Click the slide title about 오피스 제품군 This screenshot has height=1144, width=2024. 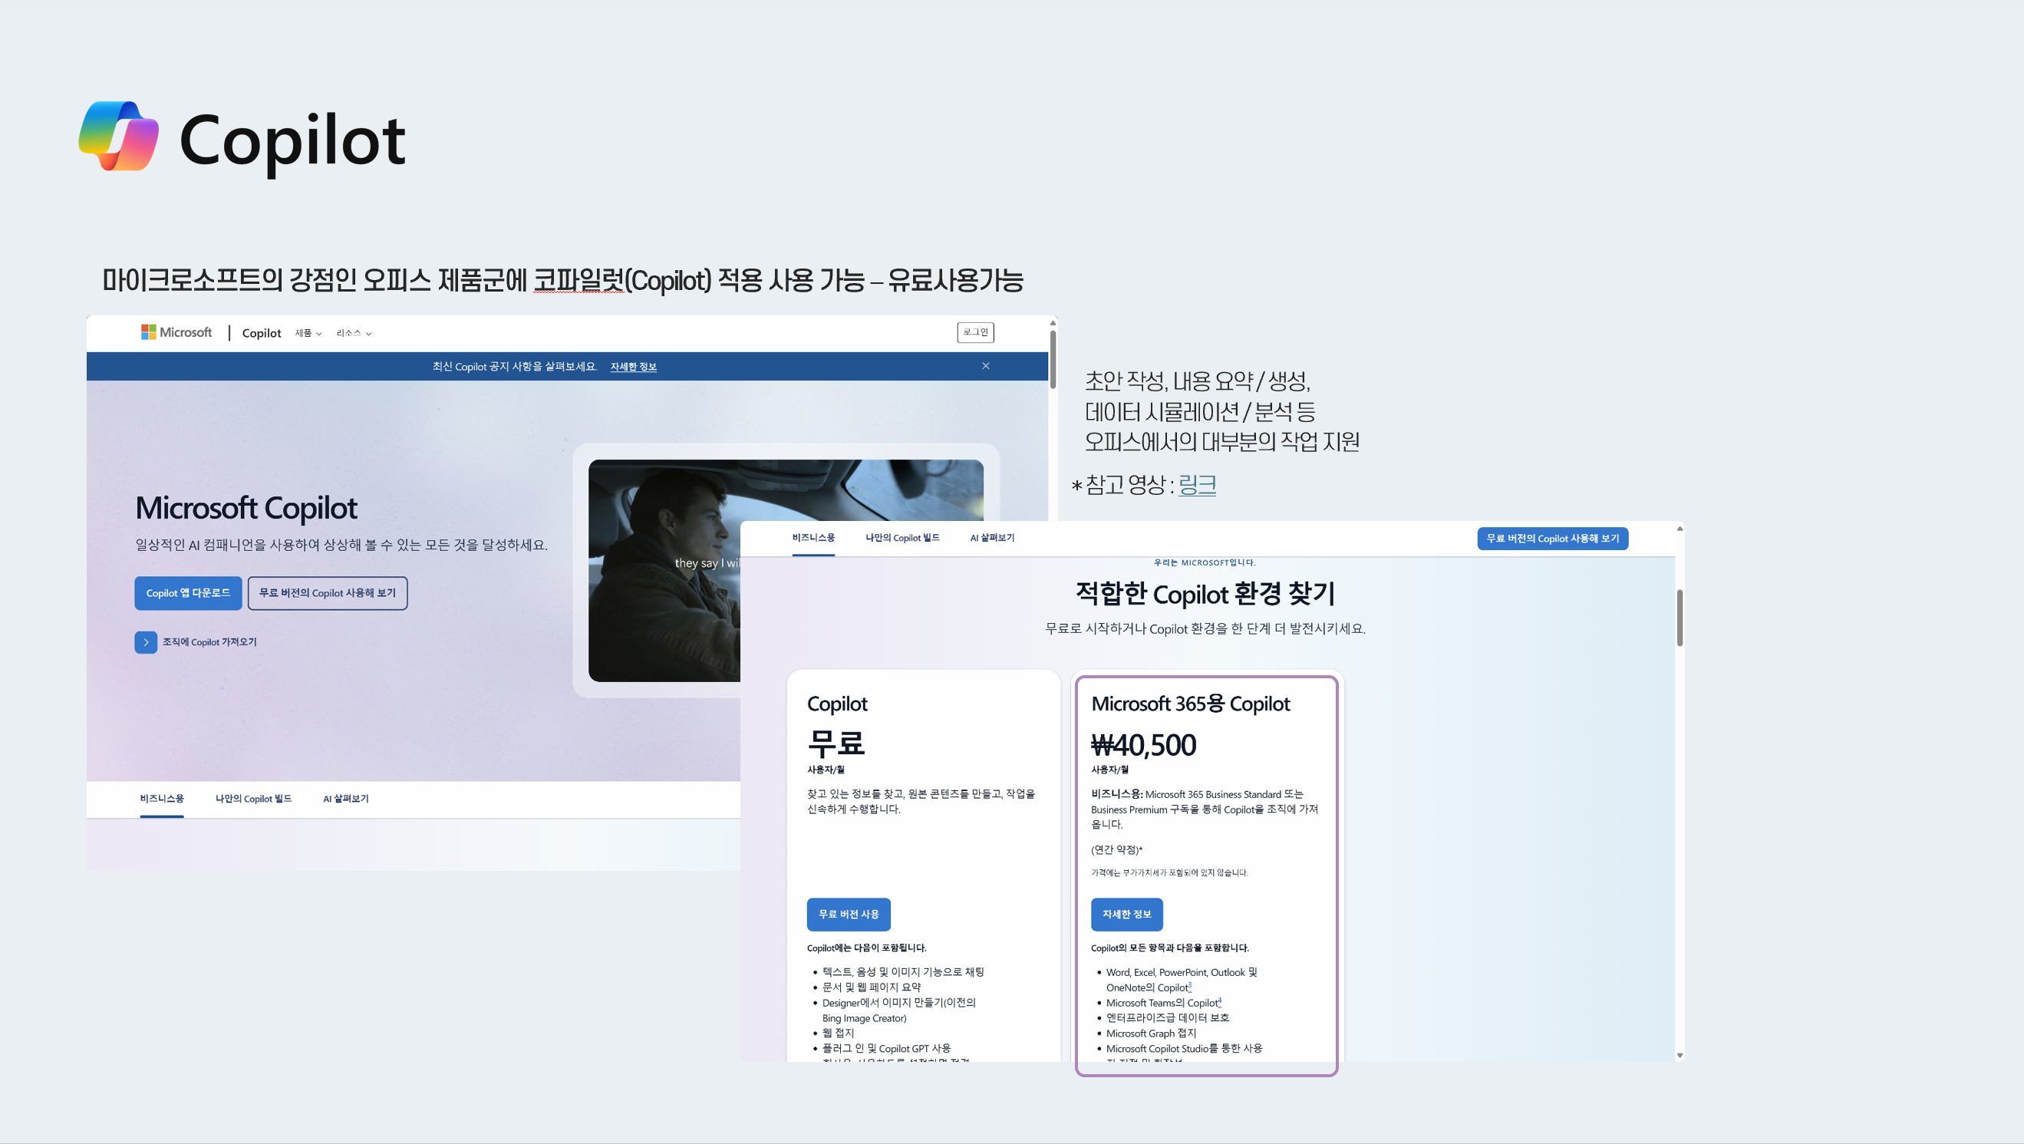(562, 280)
